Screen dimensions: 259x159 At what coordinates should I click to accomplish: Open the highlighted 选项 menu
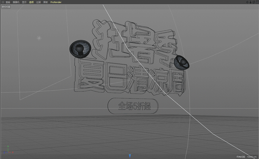tap(31, 2)
